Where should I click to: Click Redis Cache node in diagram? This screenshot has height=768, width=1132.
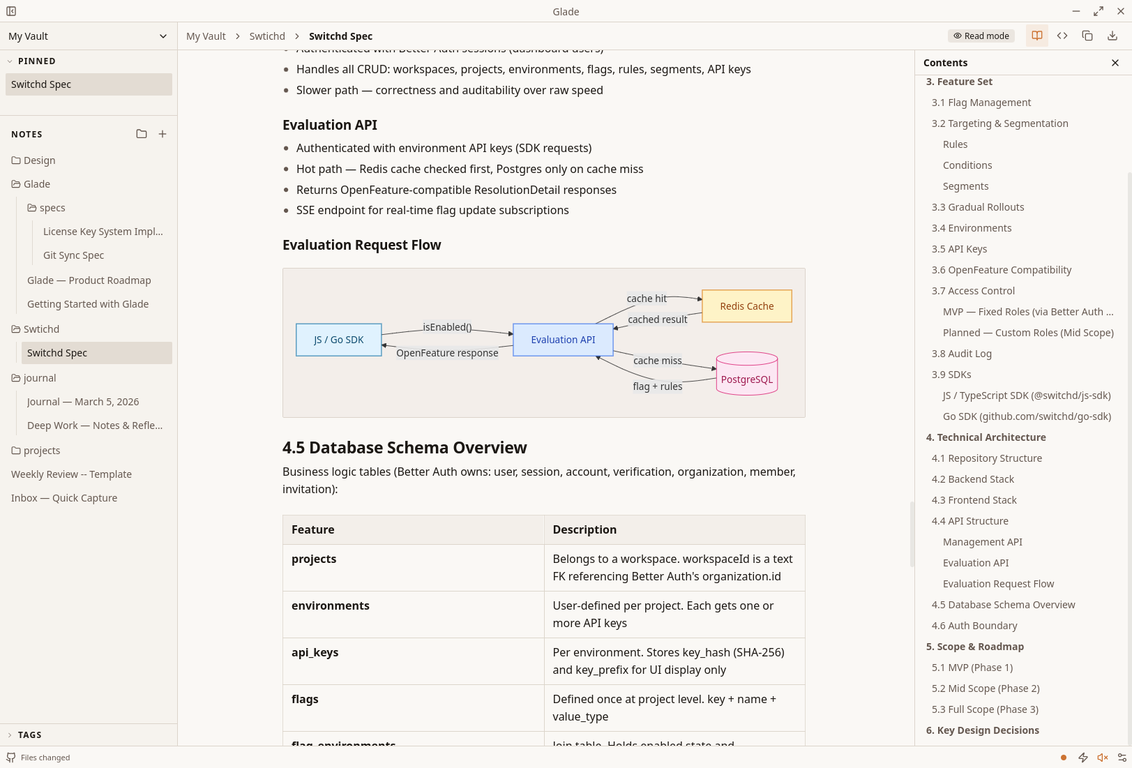747,306
